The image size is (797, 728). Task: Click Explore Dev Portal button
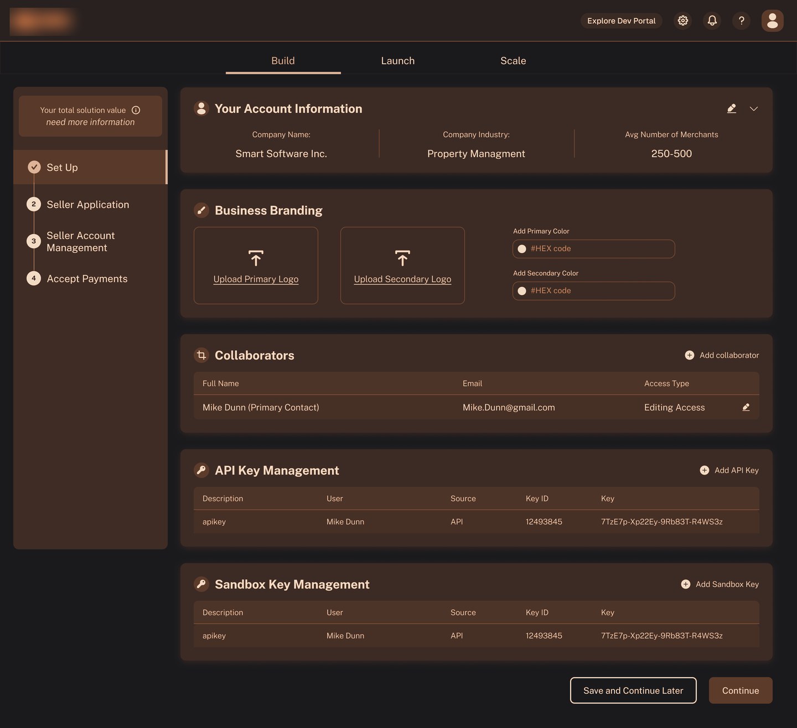[622, 20]
